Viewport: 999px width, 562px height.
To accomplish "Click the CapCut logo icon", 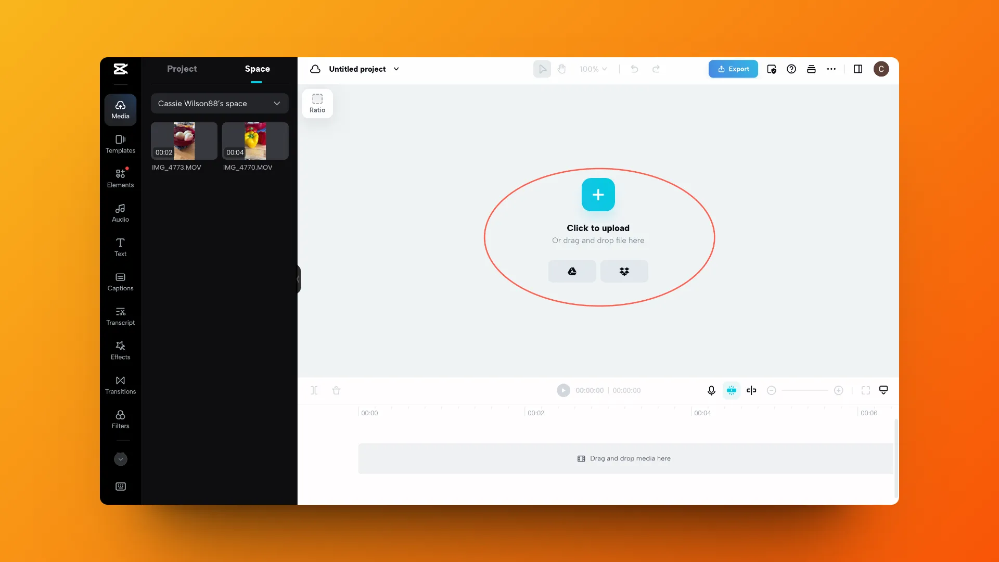I will point(120,69).
